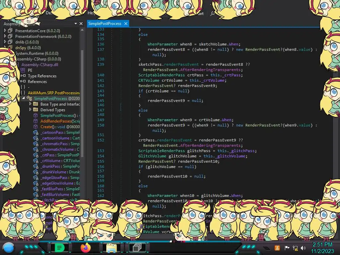Expand the dnlib (3.6.0.0) assembly node
This screenshot has height=255, width=340.
pyautogui.click(x=5, y=42)
